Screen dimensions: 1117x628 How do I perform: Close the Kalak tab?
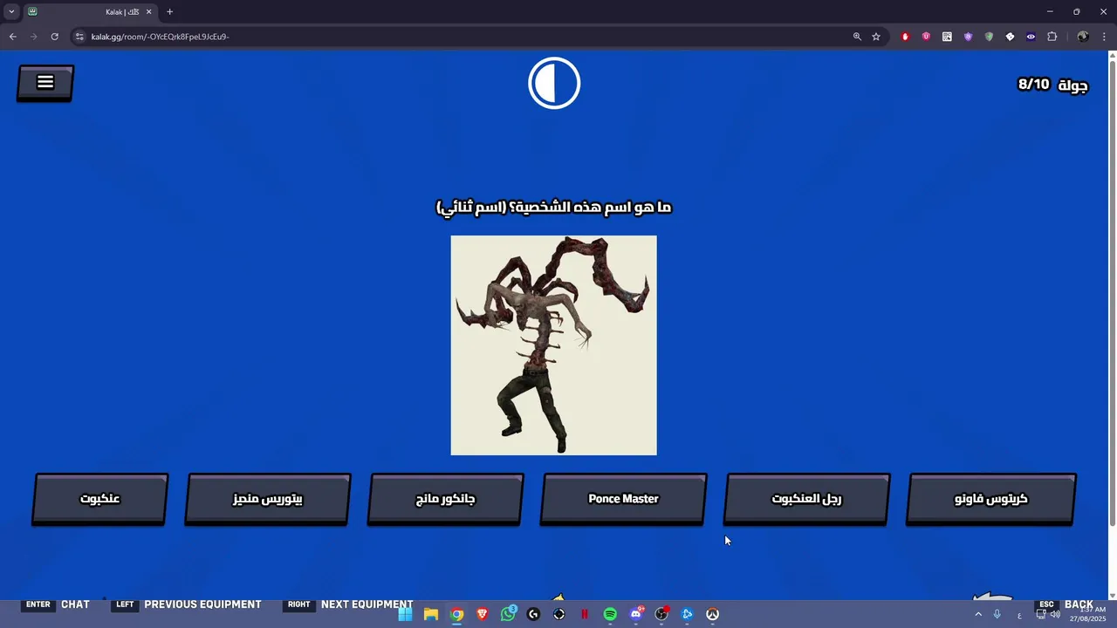[x=148, y=11]
